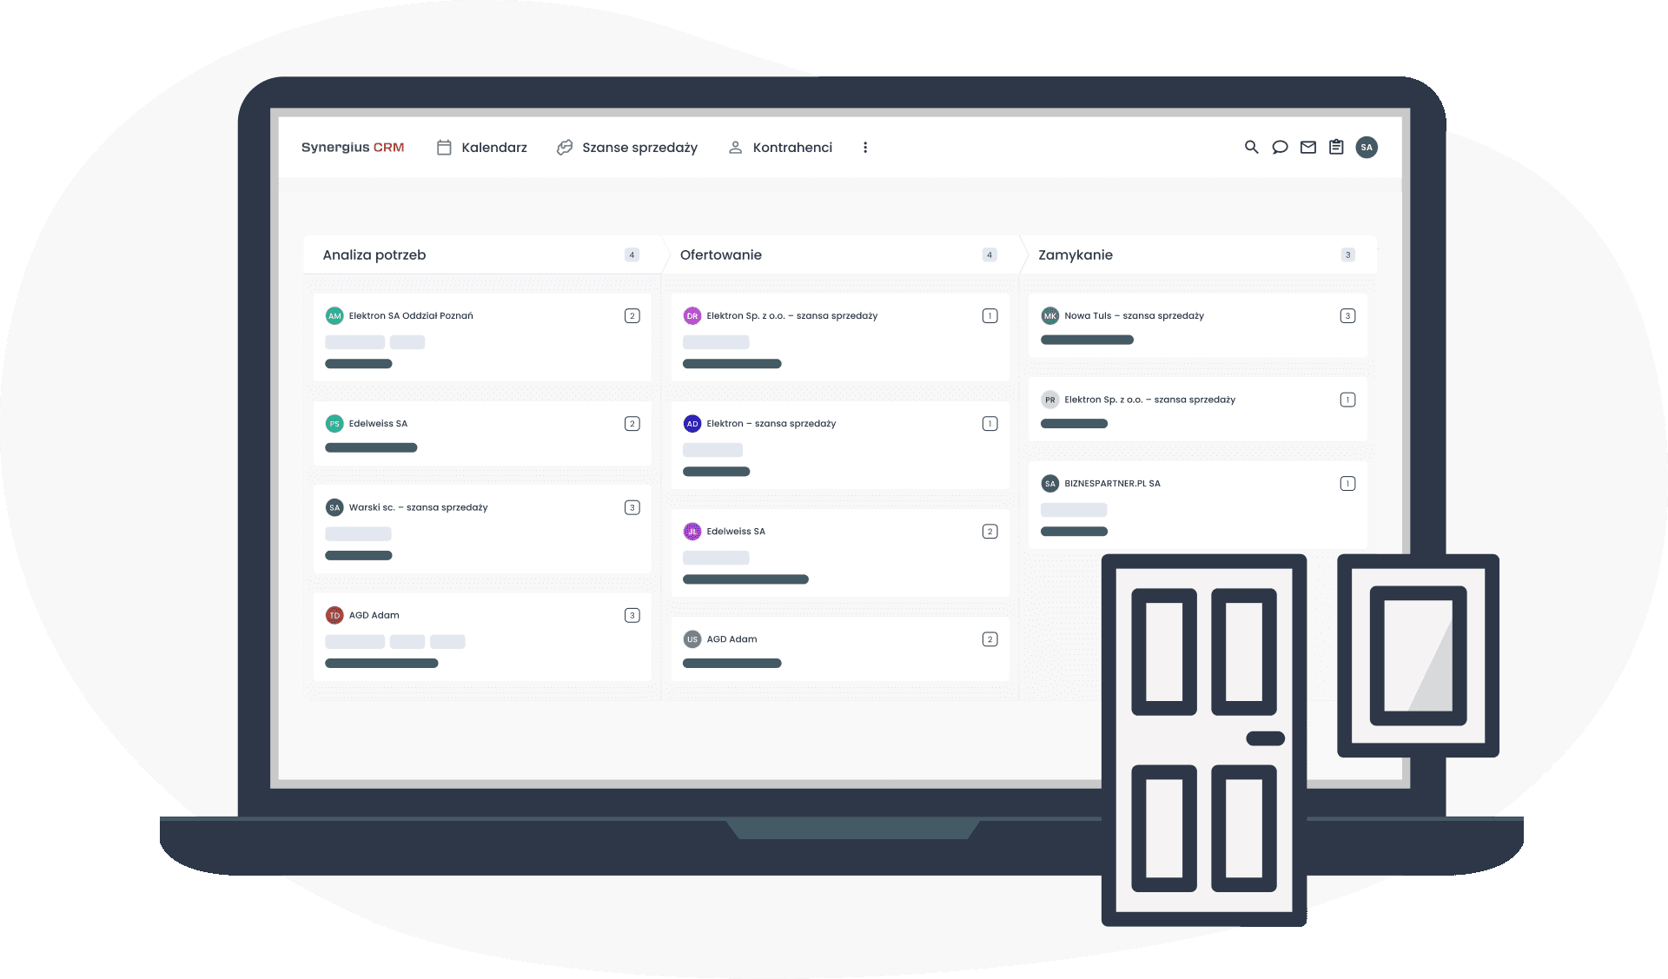Open Elektron – szansa sprzedaży card

(840, 445)
